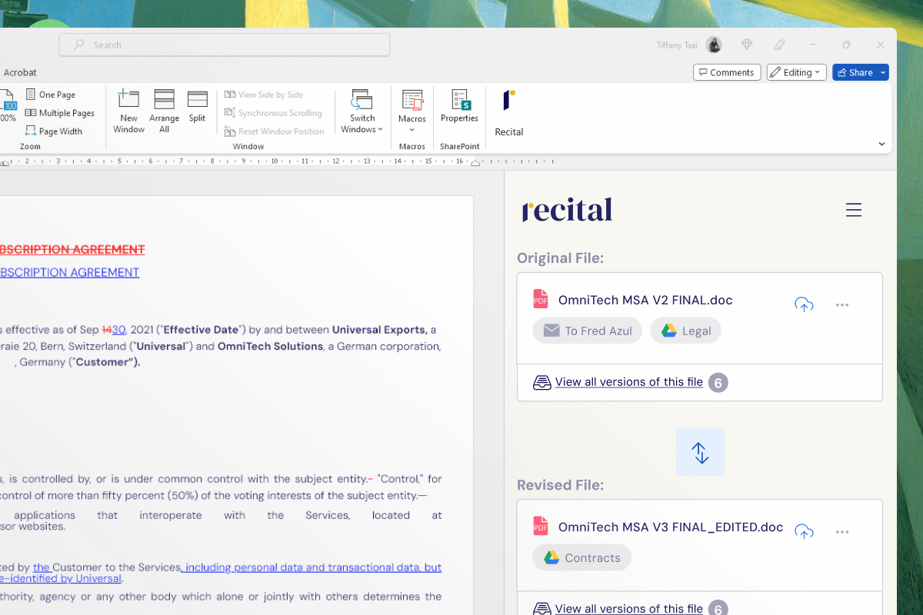The width and height of the screenshot is (923, 615).
Task: Click the stacked inbox versions icon under original file
Action: [542, 382]
